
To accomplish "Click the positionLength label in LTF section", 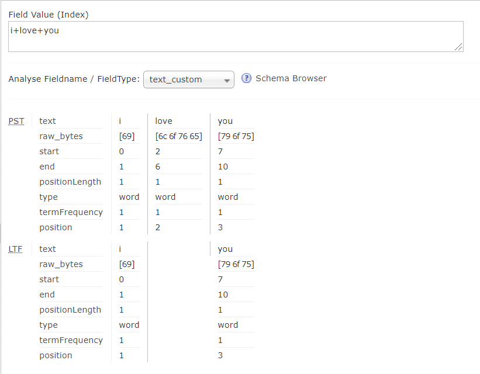I will [70, 310].
